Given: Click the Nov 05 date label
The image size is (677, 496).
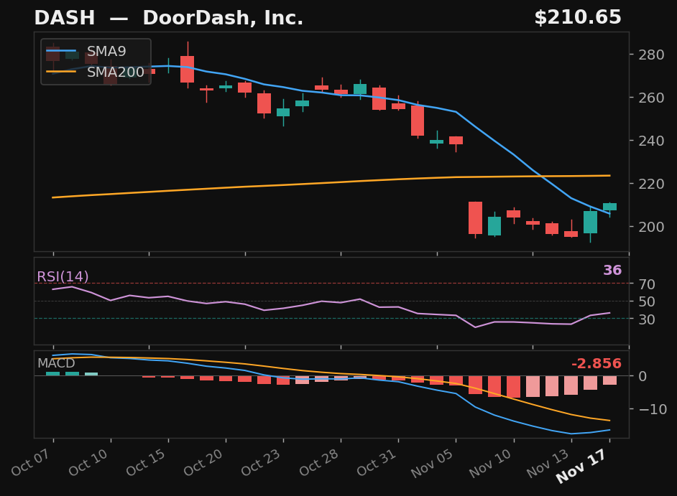Looking at the screenshot, I should click(432, 463).
